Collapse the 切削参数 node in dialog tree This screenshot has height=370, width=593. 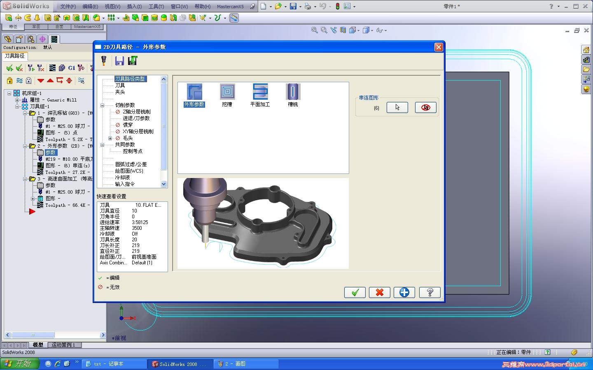[102, 105]
